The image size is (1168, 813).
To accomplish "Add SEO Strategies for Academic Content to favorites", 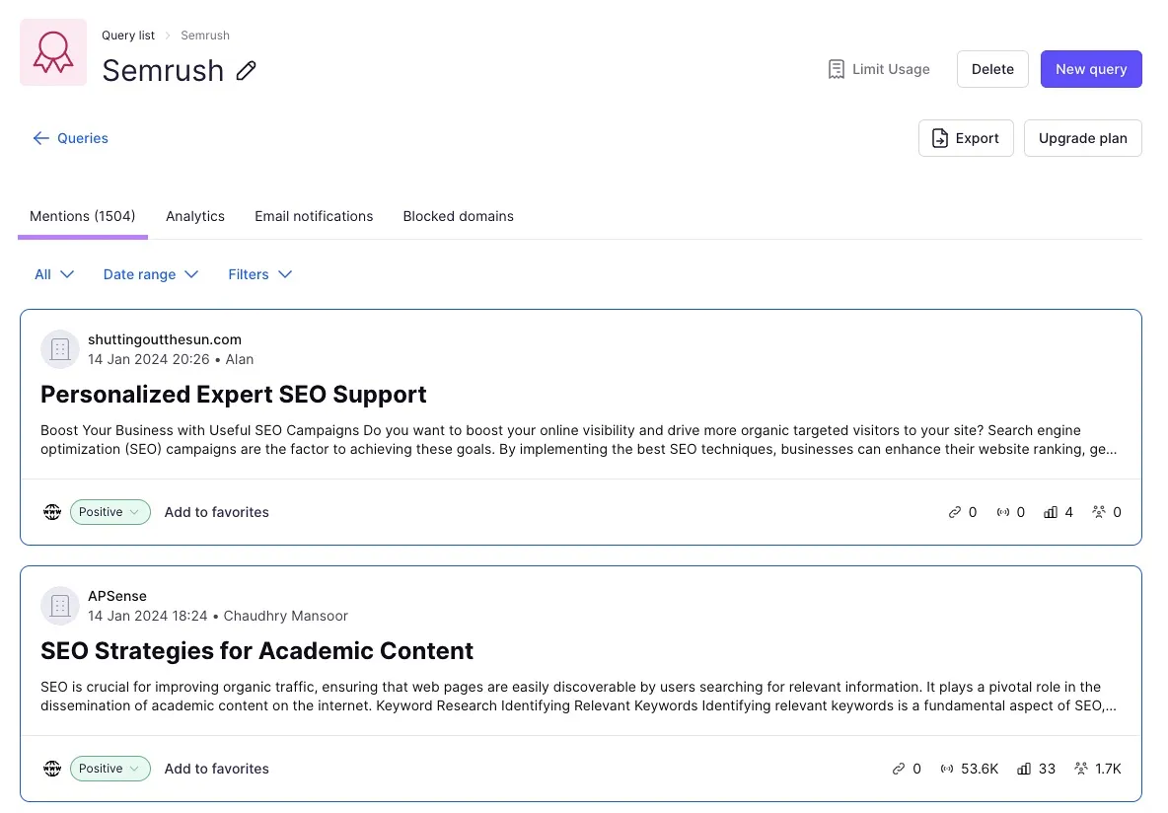I will 217,769.
